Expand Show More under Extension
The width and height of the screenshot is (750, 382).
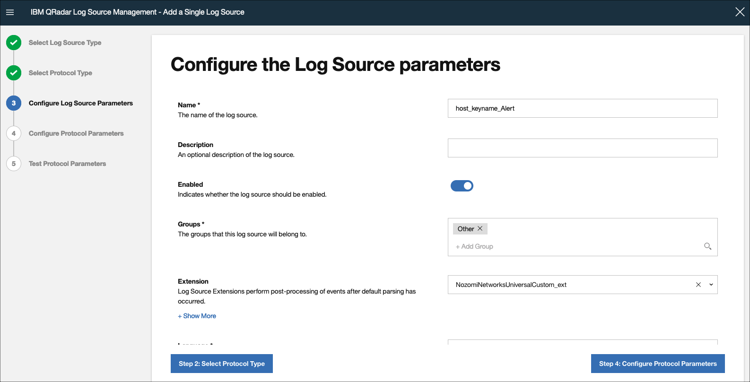pyautogui.click(x=197, y=316)
